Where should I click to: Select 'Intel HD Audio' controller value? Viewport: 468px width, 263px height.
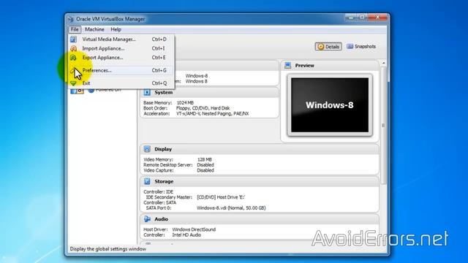tap(186, 235)
